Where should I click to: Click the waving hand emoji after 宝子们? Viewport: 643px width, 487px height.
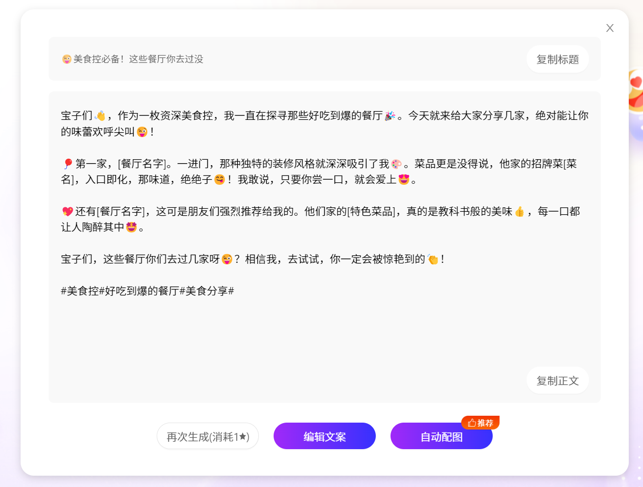pos(100,116)
